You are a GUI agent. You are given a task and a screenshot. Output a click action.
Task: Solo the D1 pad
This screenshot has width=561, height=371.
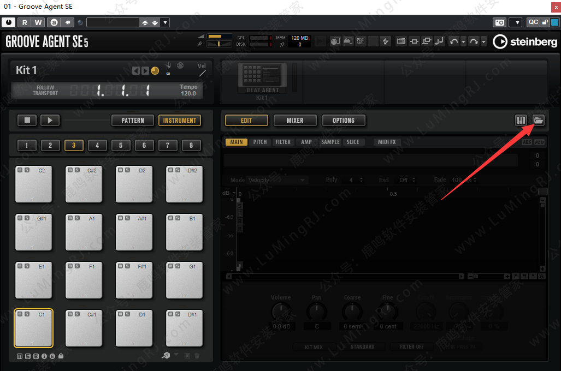(127, 314)
